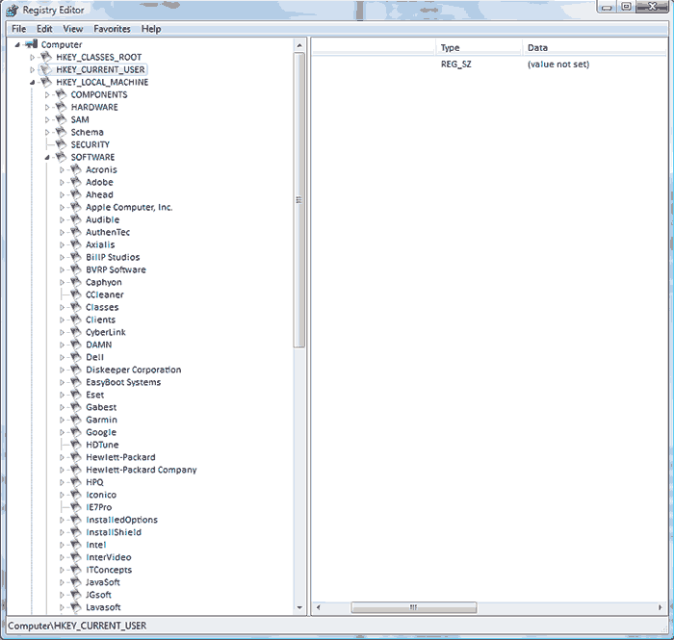Expand the HKEY_CLASSES_ROOT node
This screenshot has height=640, width=674.
click(x=32, y=57)
